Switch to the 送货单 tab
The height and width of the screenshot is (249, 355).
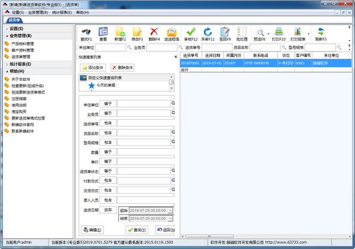coord(15,19)
